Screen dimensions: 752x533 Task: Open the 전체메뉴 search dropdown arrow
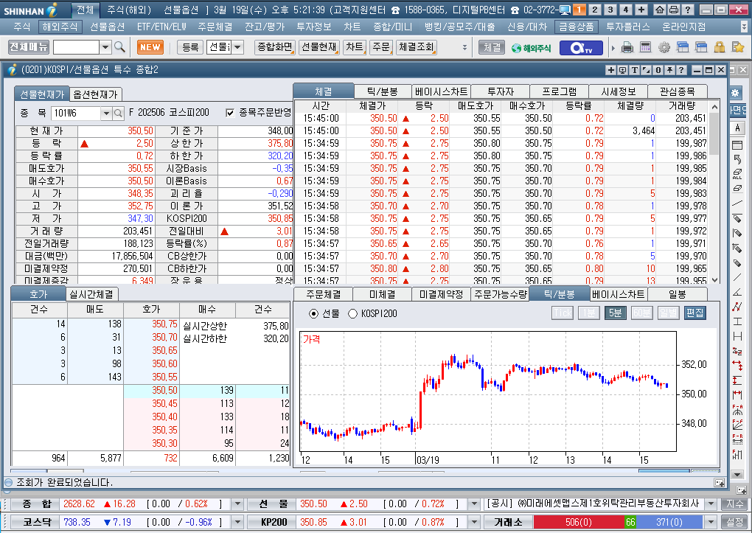pyautogui.click(x=105, y=47)
